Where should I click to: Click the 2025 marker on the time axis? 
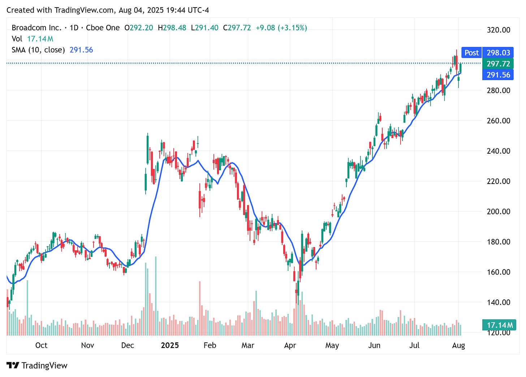[x=170, y=345]
